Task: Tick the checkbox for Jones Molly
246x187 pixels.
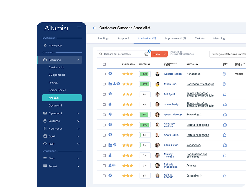Action: click(x=104, y=105)
